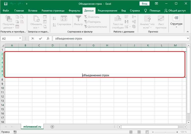Click the horizontal scrollbar right arrow
Image resolution: width=191 pixels, height=134 pixels.
click(x=185, y=127)
